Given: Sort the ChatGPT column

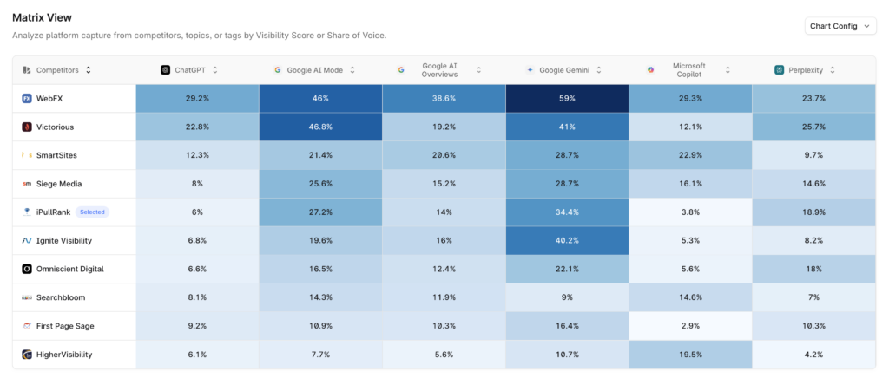Looking at the screenshot, I should 215,69.
